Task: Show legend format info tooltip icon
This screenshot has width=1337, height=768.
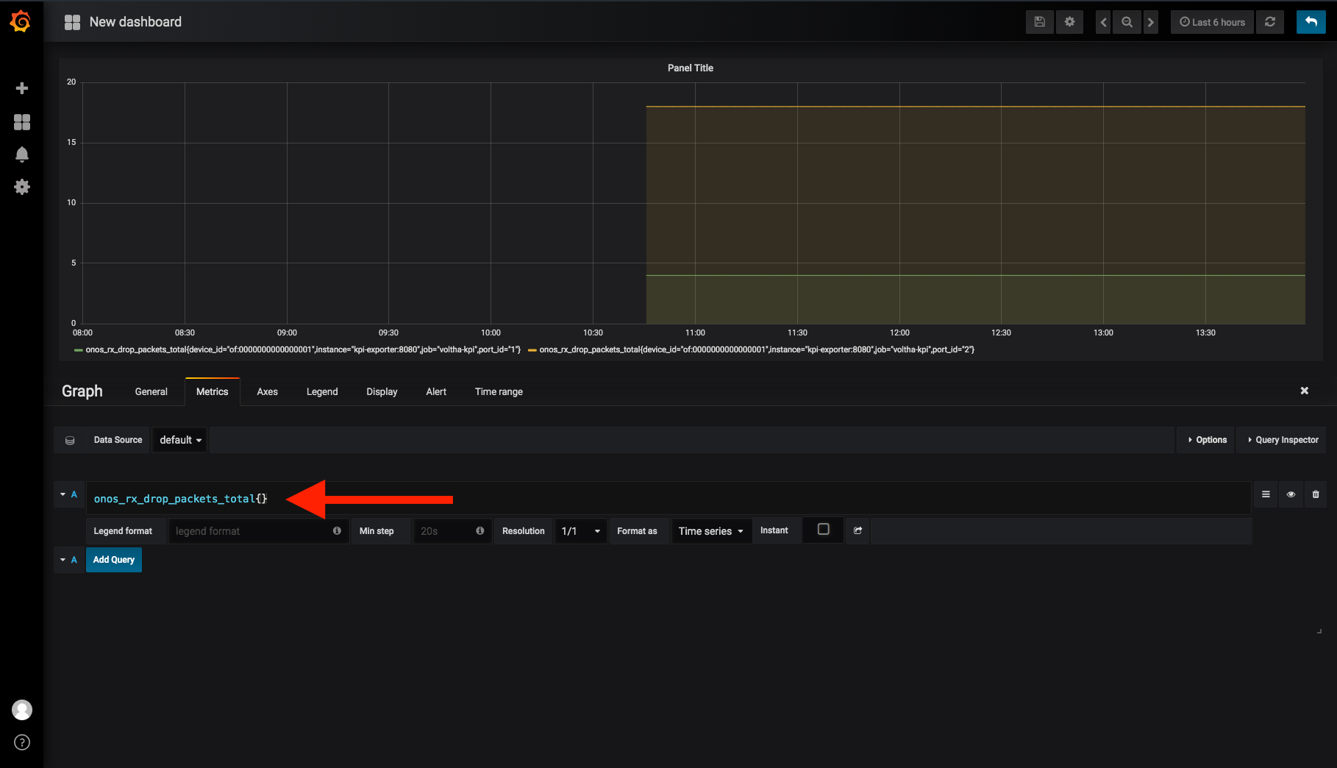Action: point(337,530)
